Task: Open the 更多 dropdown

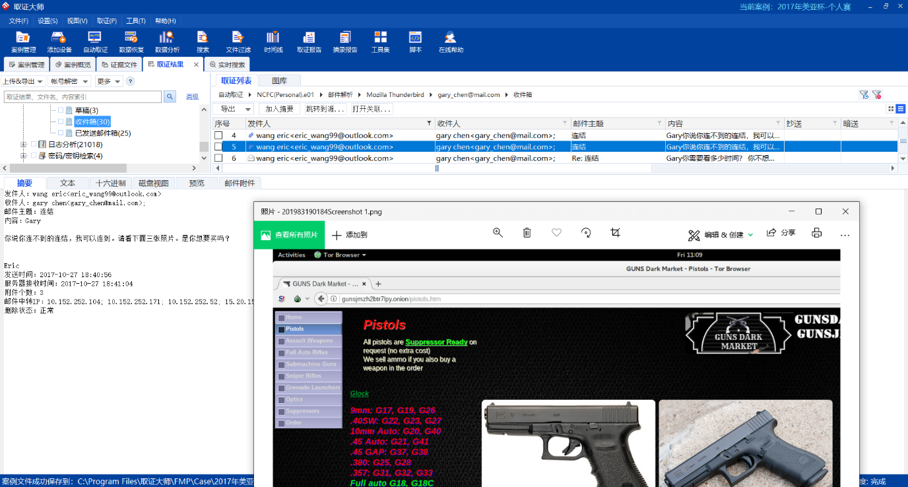Action: point(109,81)
